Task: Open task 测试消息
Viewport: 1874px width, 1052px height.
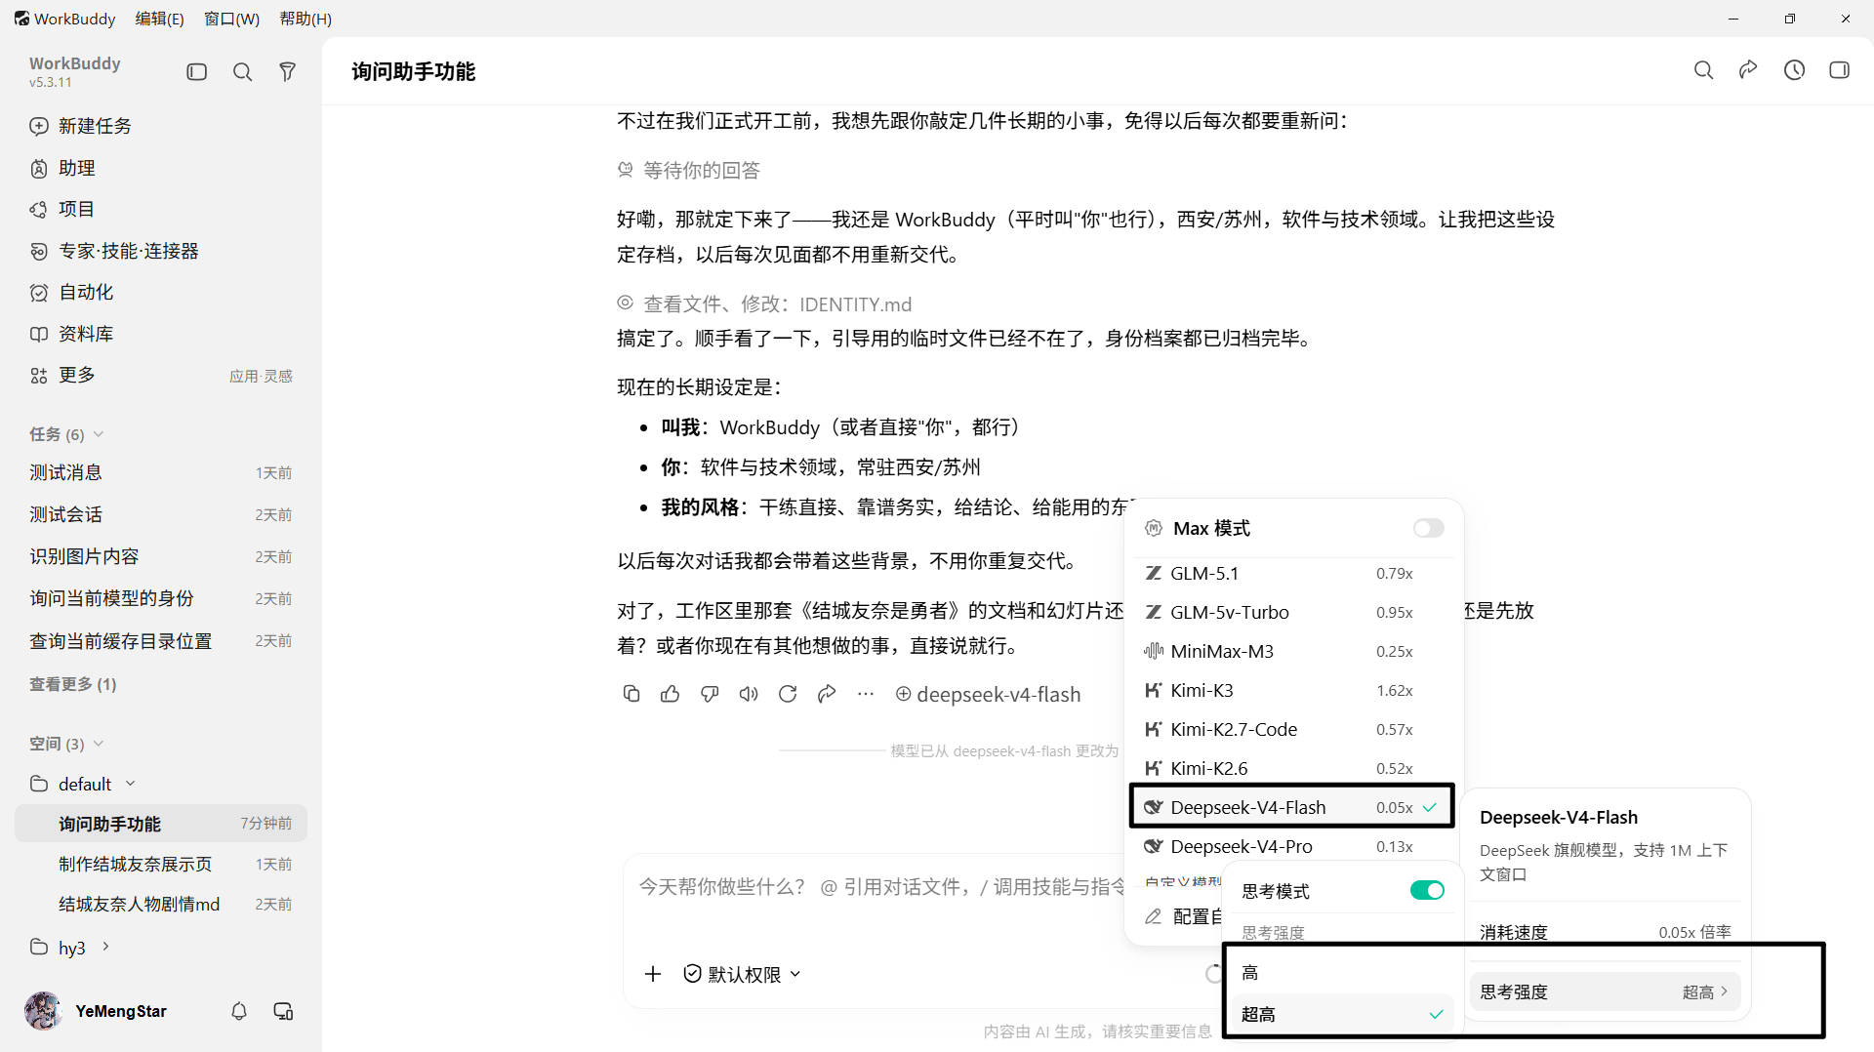Action: pos(161,472)
